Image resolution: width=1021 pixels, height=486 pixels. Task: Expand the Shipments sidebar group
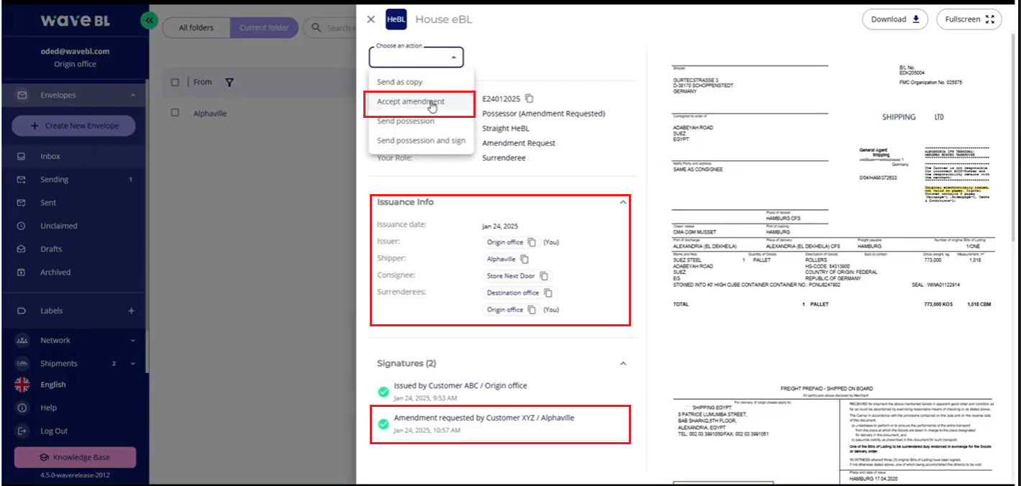tap(132, 364)
